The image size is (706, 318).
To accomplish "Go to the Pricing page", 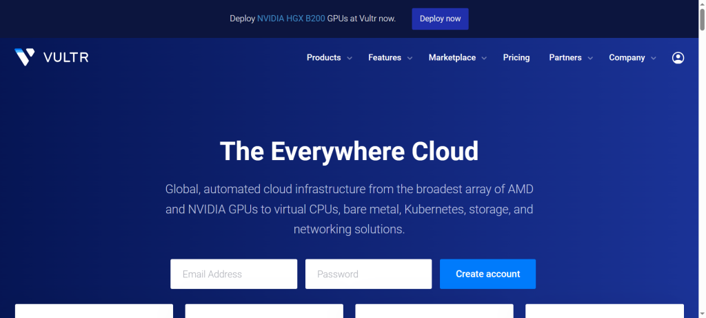I will pyautogui.click(x=516, y=58).
